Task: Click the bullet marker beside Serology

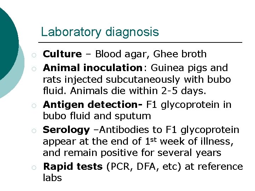Action: (x=34, y=131)
